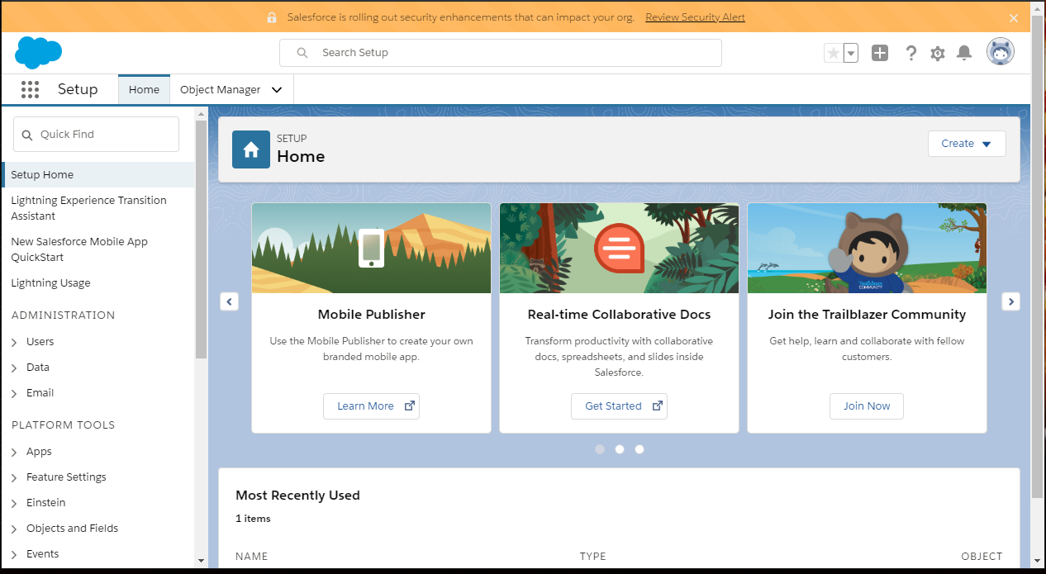Focus the Quick Find input field
Screen dimensions: 1046x574
(x=96, y=134)
